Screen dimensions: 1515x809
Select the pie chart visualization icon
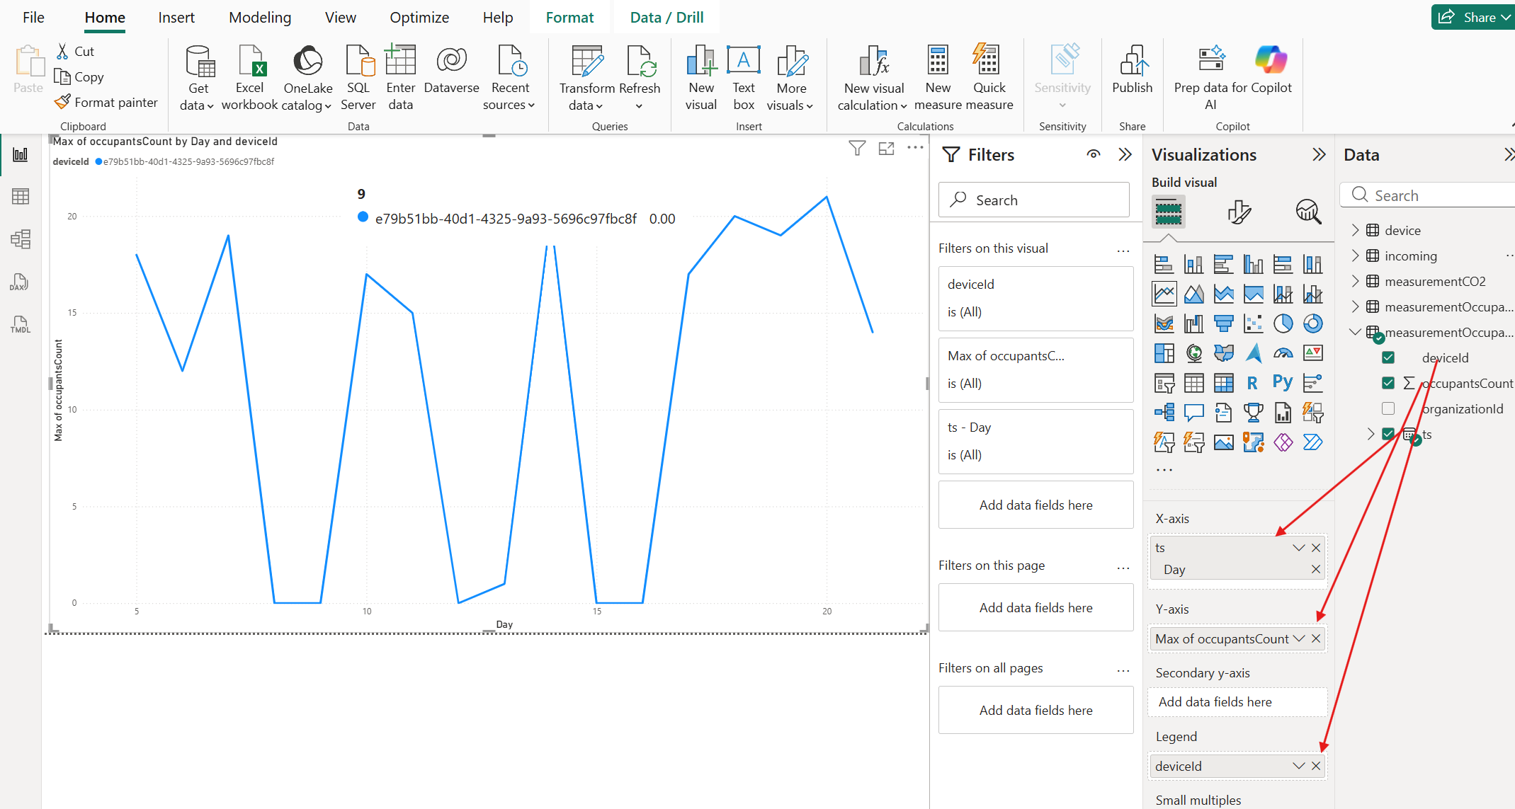click(1283, 323)
